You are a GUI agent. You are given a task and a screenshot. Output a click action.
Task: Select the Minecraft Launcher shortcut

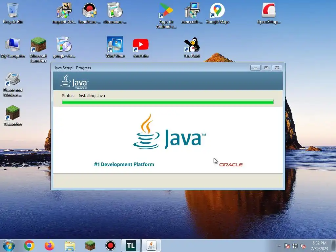[38, 50]
